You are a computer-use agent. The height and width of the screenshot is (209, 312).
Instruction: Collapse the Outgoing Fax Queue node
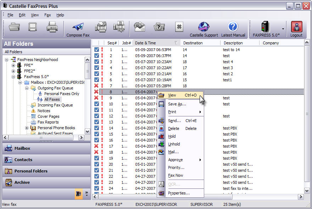point(27,88)
